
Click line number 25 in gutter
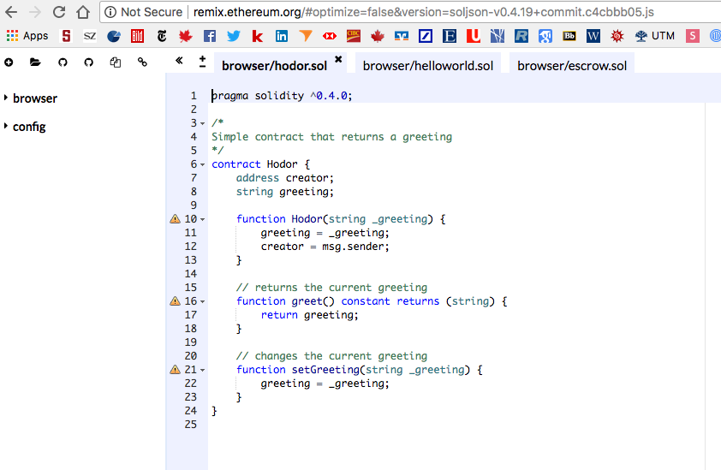click(x=190, y=425)
